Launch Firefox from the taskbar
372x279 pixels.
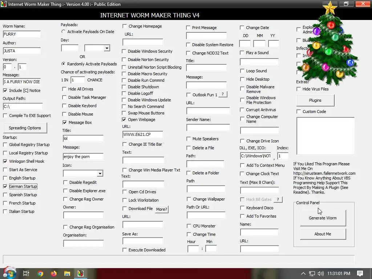point(54,274)
